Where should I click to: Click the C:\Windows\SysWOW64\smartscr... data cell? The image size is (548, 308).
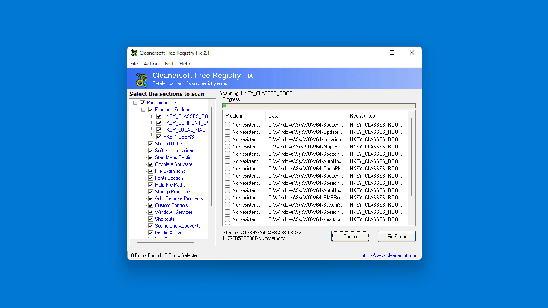(x=306, y=219)
